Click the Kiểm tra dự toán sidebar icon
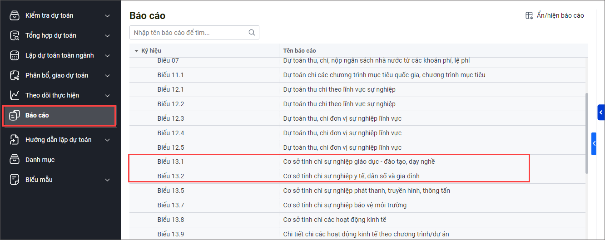Screen dimensions: 605x240 pyautogui.click(x=15, y=15)
